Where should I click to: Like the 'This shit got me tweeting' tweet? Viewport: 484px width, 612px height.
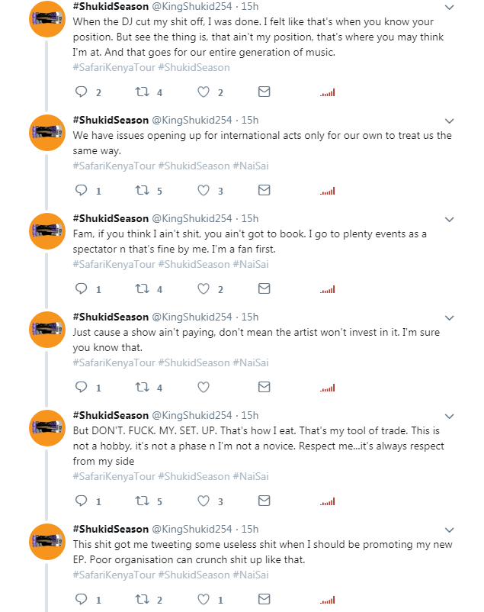coord(204,599)
